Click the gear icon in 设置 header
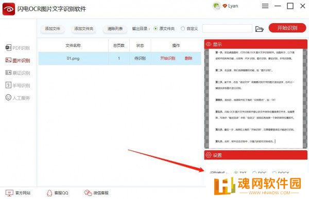 point(209,155)
